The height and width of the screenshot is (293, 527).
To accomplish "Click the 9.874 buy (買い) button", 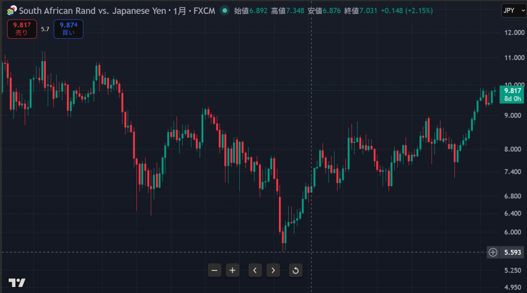I will (x=68, y=29).
